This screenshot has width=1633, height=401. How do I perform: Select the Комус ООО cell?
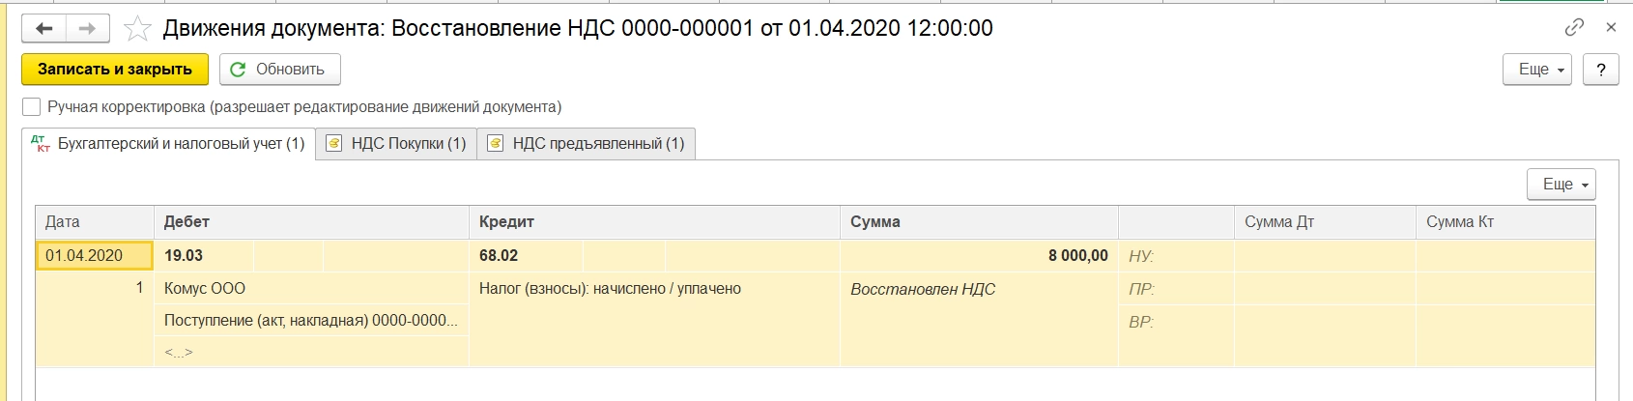[205, 289]
